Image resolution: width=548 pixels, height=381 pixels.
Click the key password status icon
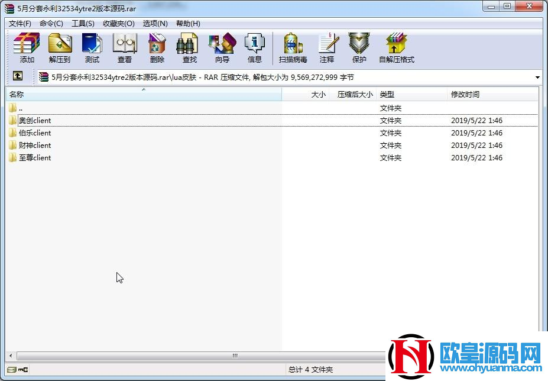point(23,369)
